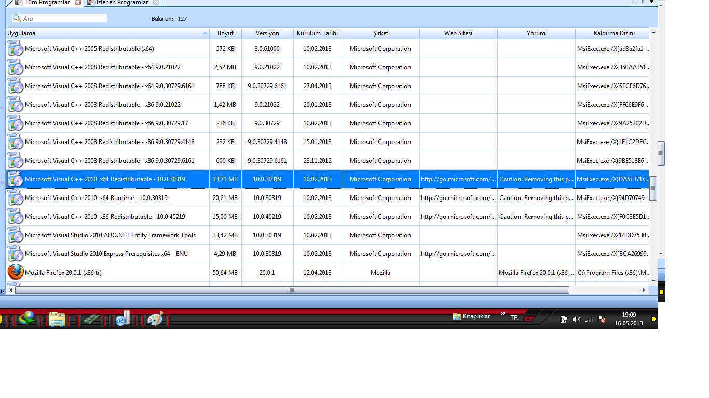Click icon of Visual C++ 2008 x86 9.0.30729.17 row
The width and height of the screenshot is (709, 398).
(16, 123)
